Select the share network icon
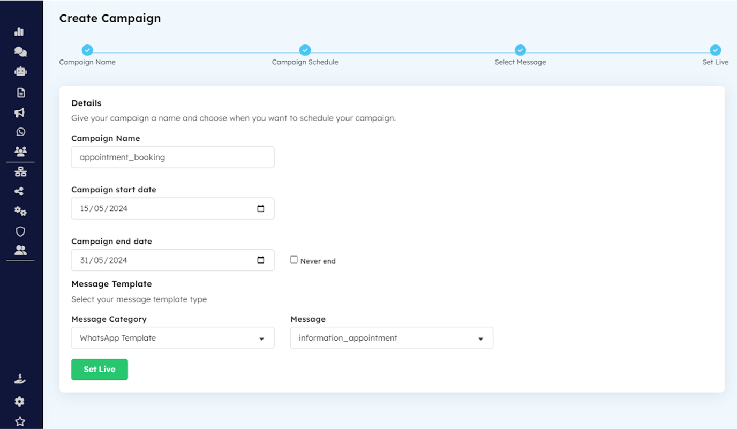Screen dimensions: 737x429 [20, 191]
